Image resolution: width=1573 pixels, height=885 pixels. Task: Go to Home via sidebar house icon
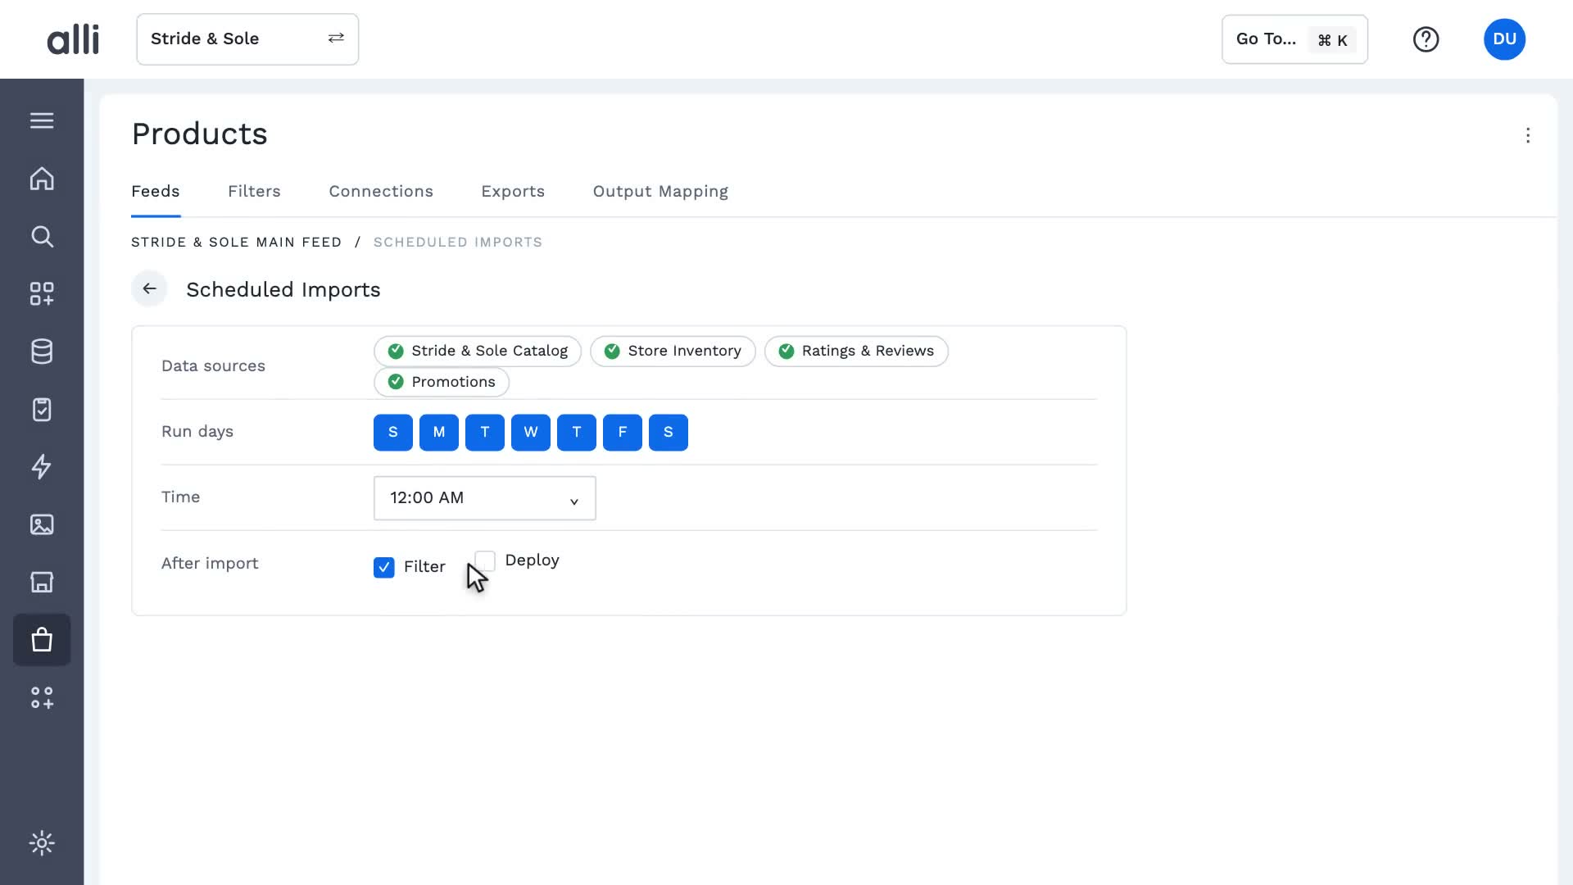point(42,179)
